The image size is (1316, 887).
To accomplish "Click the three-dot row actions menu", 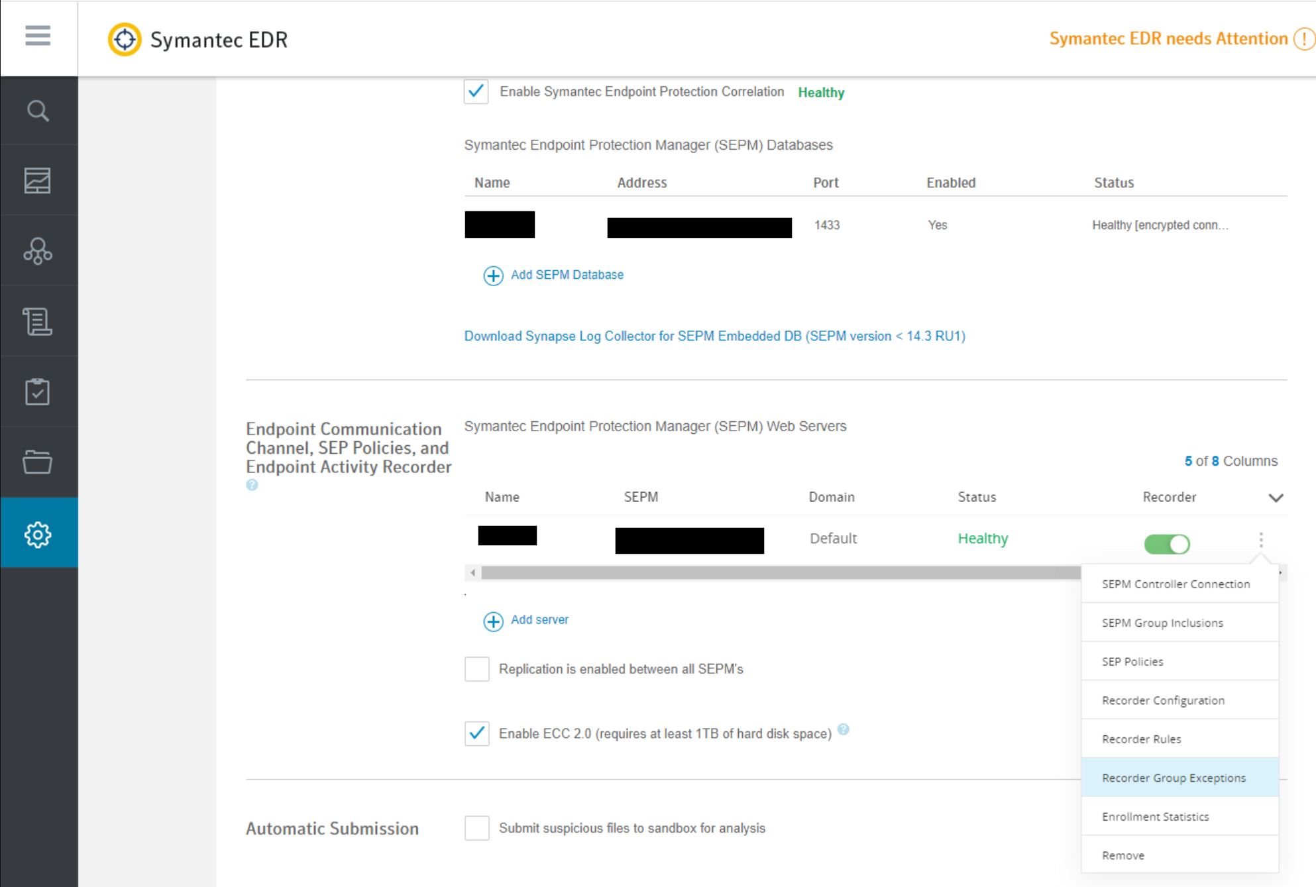I will coord(1261,540).
